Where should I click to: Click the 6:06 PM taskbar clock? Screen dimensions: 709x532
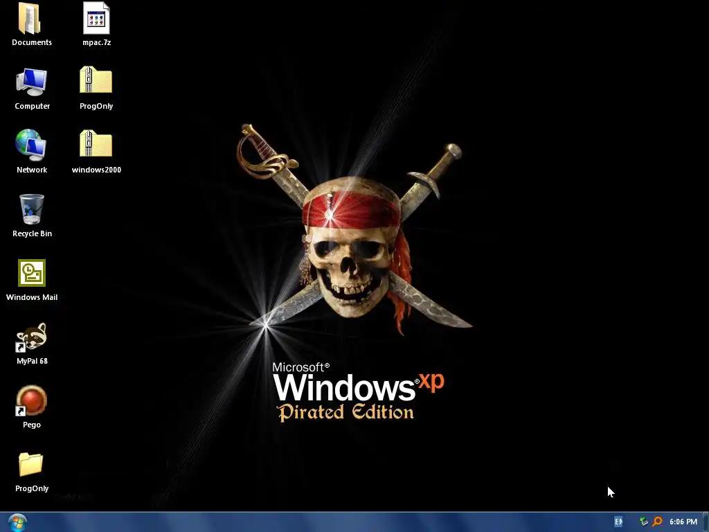683,522
